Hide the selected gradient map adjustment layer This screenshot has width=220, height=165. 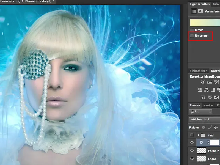coord(192,142)
